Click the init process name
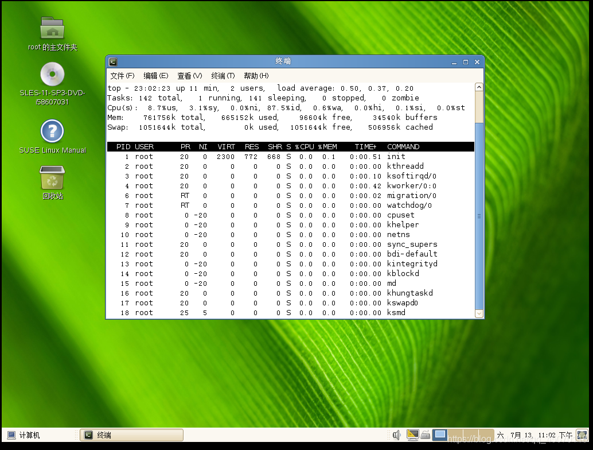Screen dimensions: 593x450 pos(396,156)
